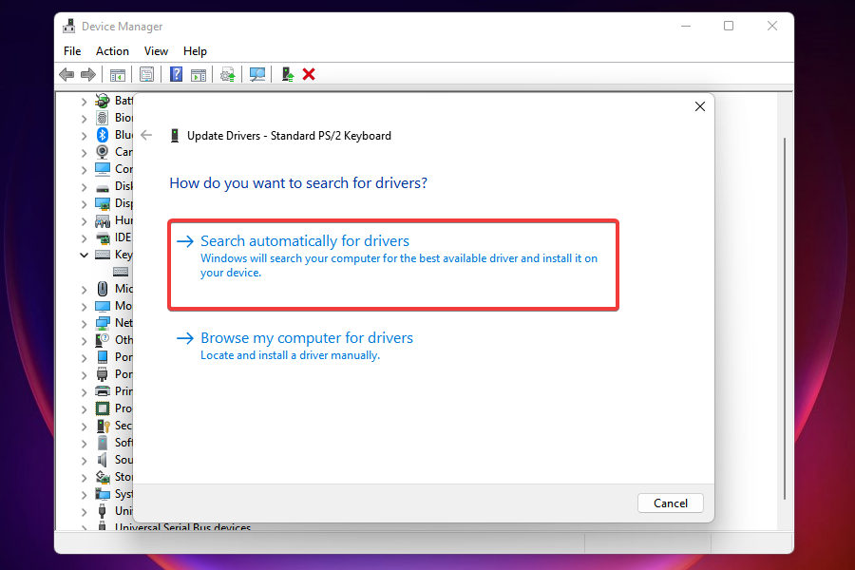The image size is (855, 570).
Task: Choose Search automatically for drivers
Action: [x=305, y=241]
